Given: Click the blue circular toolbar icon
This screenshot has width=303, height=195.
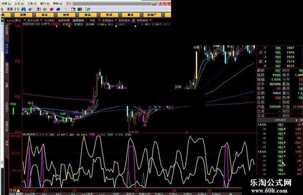Looking at the screenshot, I should (58, 9).
